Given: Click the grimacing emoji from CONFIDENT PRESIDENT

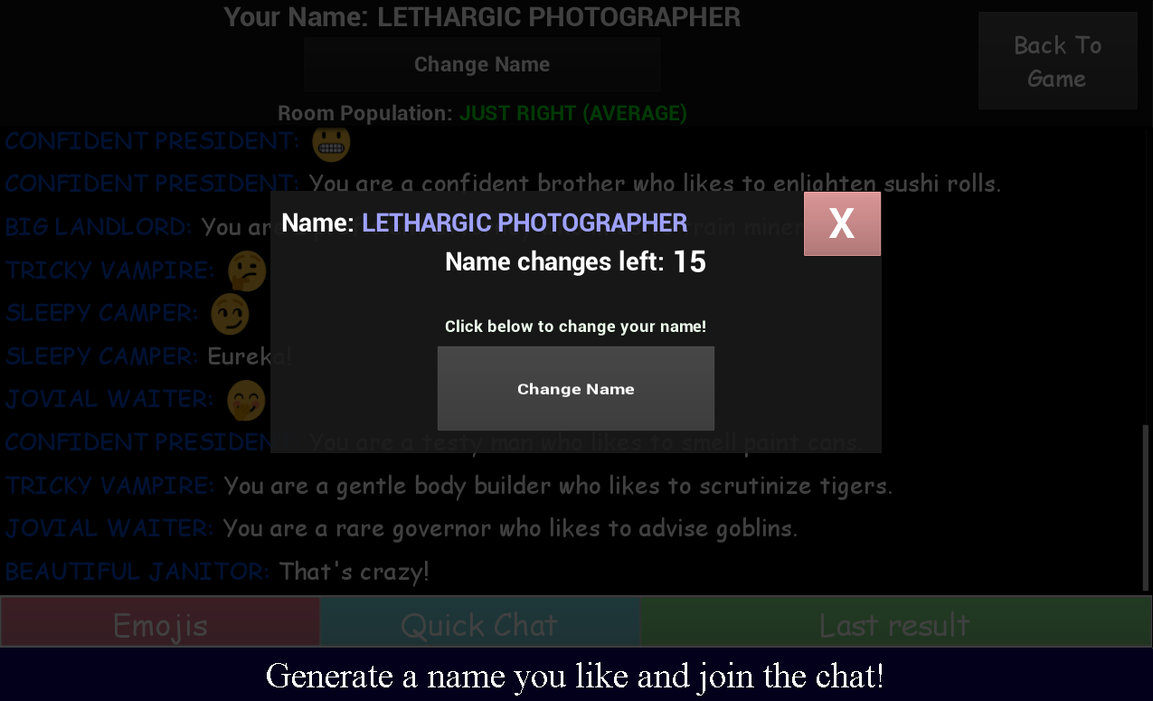Looking at the screenshot, I should pos(331,141).
